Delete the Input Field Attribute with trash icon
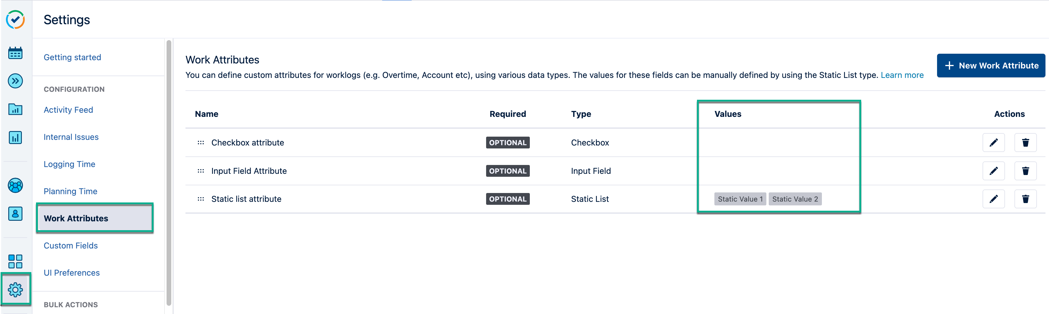1049x314 pixels. point(1026,171)
